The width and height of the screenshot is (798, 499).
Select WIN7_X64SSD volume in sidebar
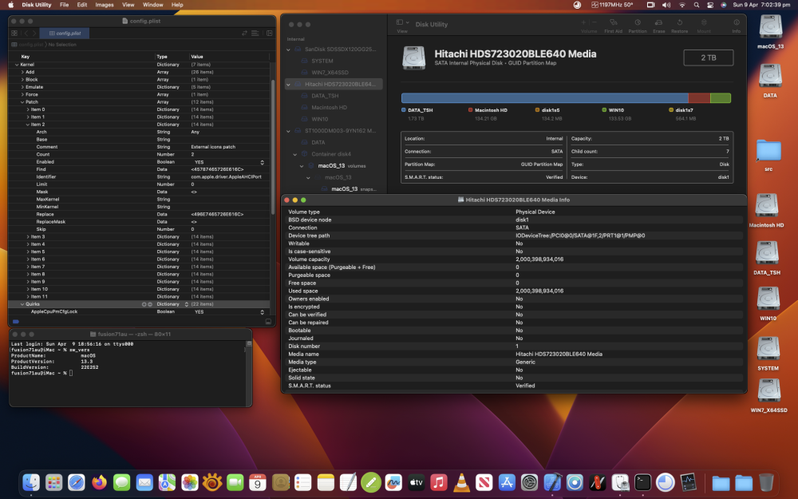tap(330, 73)
